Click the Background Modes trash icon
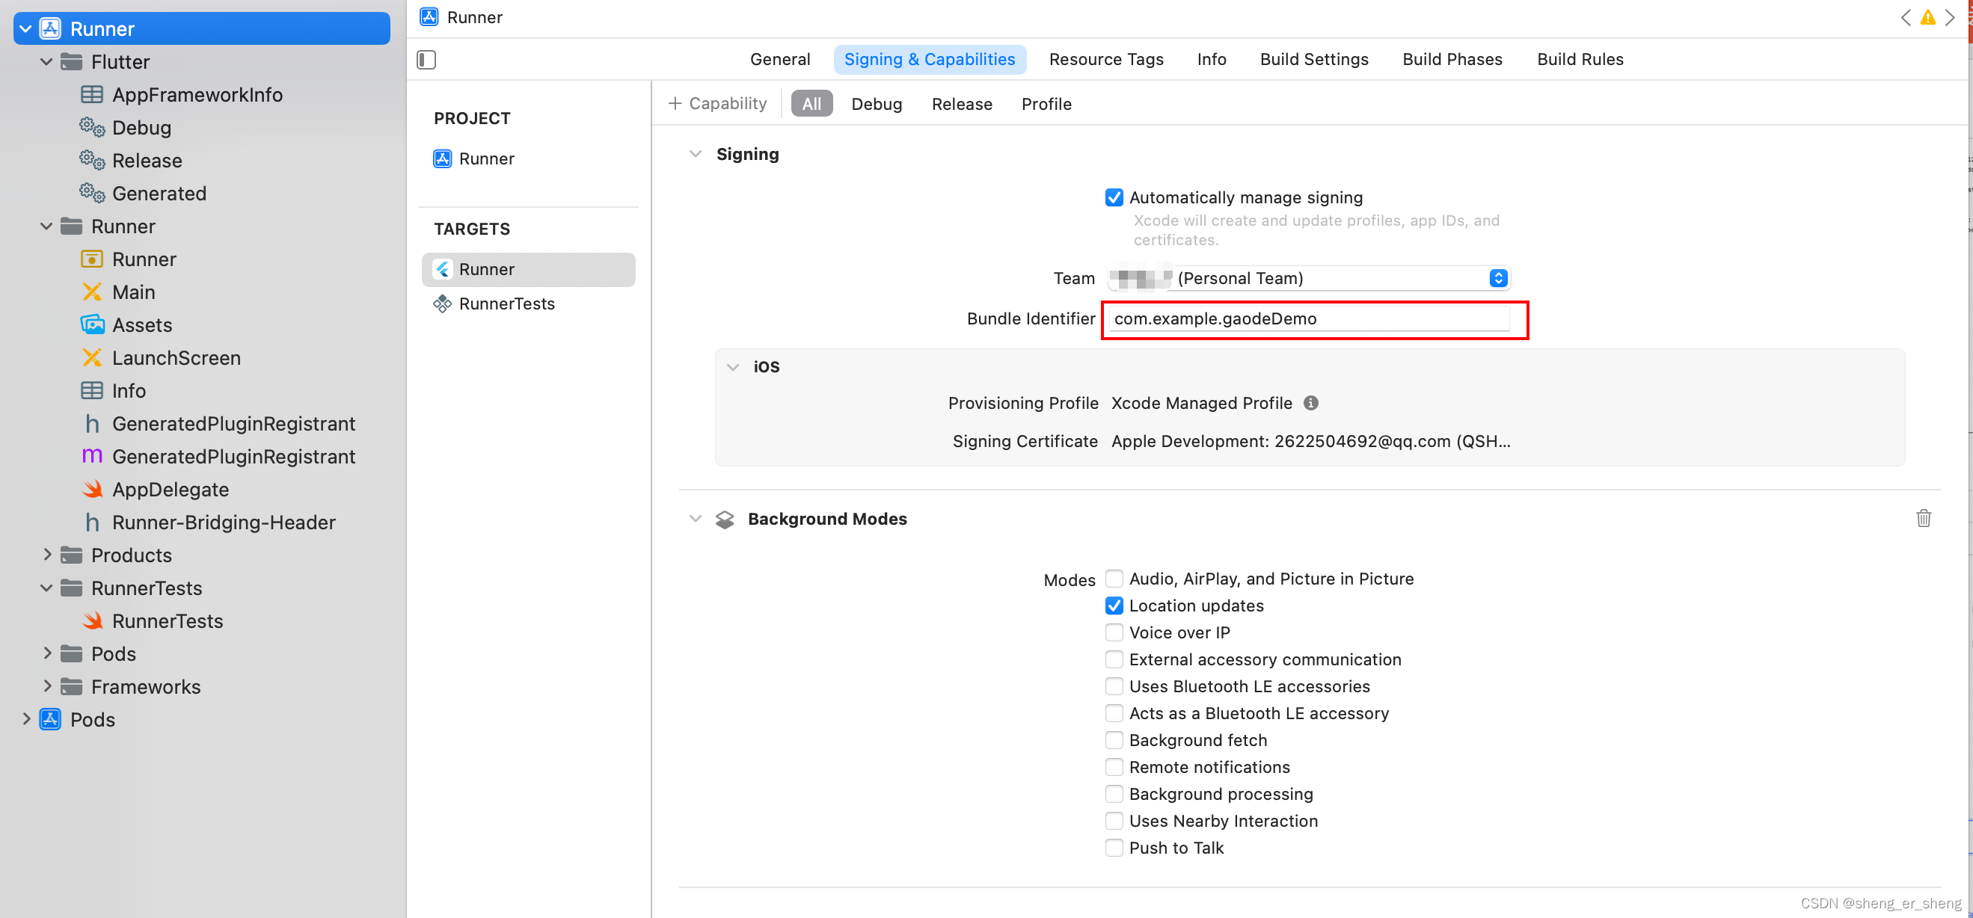This screenshot has width=1973, height=918. tap(1923, 518)
